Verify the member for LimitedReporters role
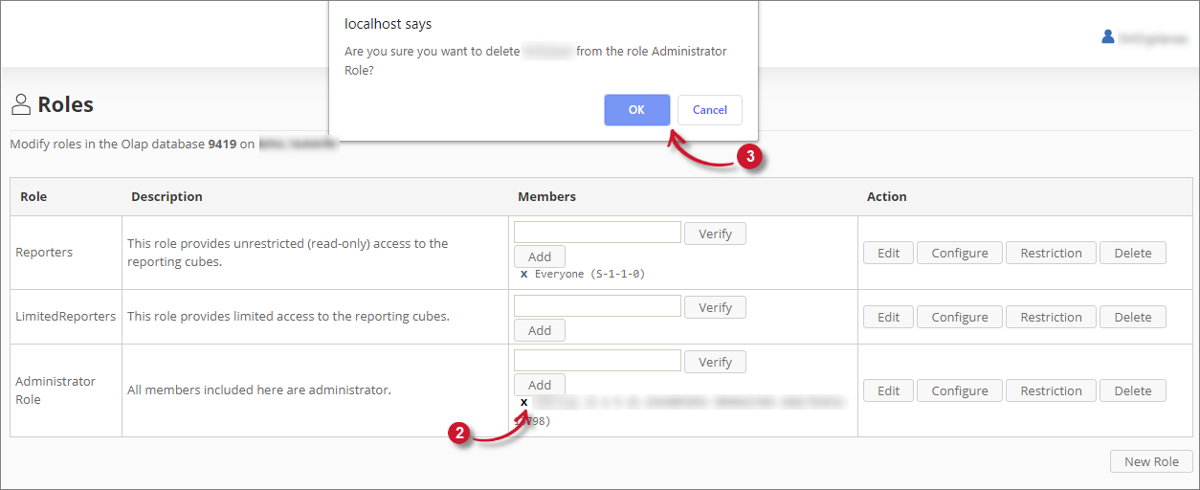Screen dimensions: 1200x490 tap(715, 307)
